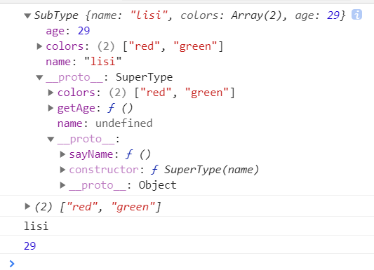The image size is (374, 270).
Task: Click the SuperType label after __proto__
Action: pyautogui.click(x=144, y=77)
